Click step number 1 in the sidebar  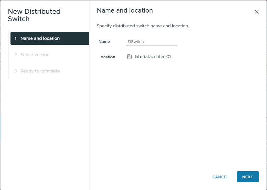15,38
